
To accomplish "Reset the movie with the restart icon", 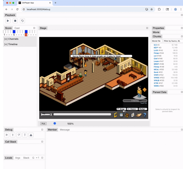I will coord(22,21).
